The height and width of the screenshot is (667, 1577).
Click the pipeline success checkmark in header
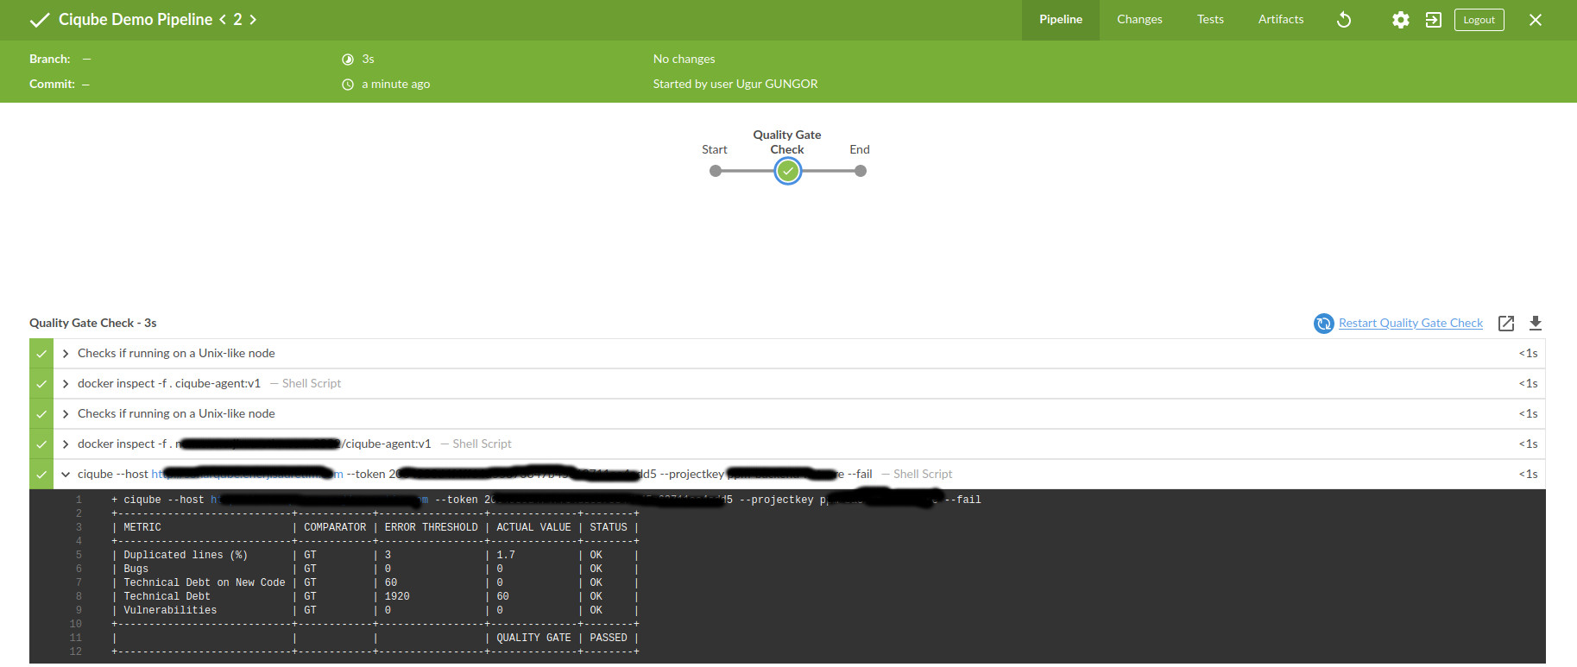(40, 20)
